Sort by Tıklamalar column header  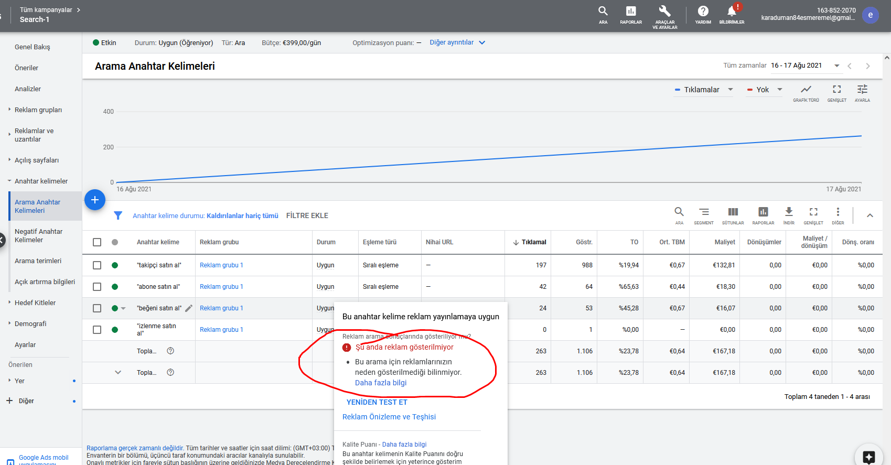[x=530, y=242]
